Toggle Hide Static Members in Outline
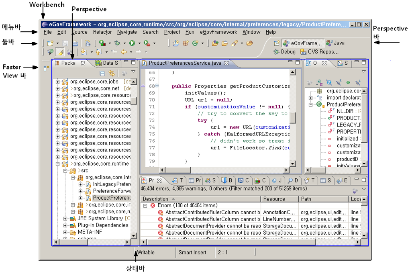Viewport: 408px width, 272px height. point(339,82)
